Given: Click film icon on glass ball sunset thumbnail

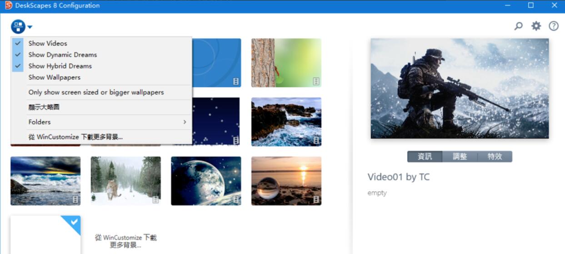Looking at the screenshot, I should coord(316,200).
